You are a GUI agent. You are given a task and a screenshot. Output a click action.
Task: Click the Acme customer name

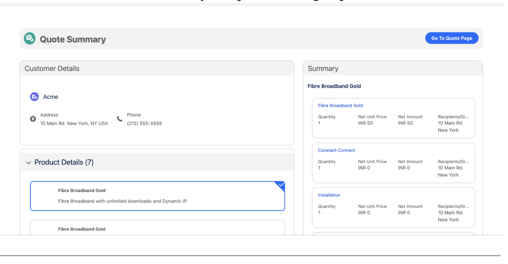(51, 97)
